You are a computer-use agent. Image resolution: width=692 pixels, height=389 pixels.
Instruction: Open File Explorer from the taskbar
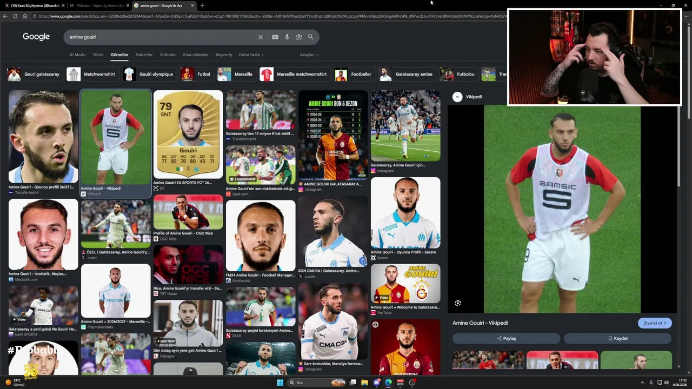pyautogui.click(x=364, y=383)
